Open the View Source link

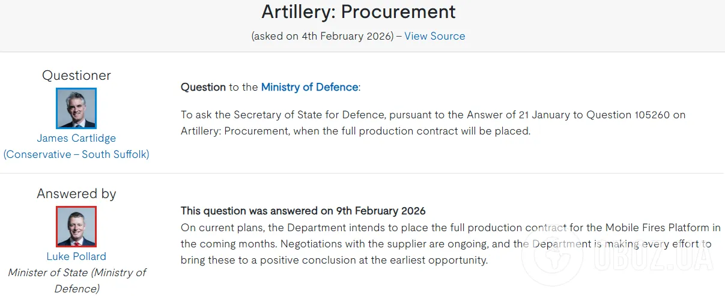click(434, 36)
